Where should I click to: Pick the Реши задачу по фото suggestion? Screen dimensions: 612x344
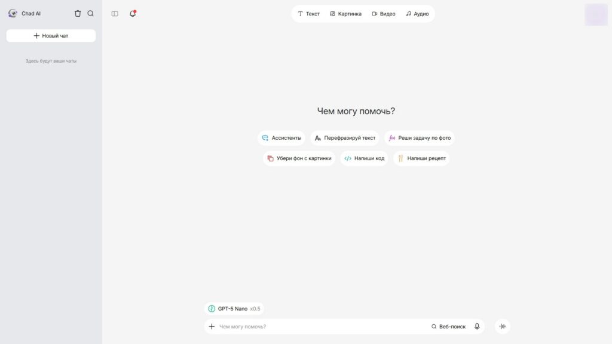coord(420,138)
